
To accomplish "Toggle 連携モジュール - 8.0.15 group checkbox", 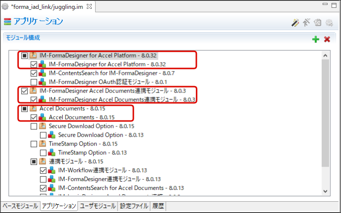I will (x=34, y=162).
